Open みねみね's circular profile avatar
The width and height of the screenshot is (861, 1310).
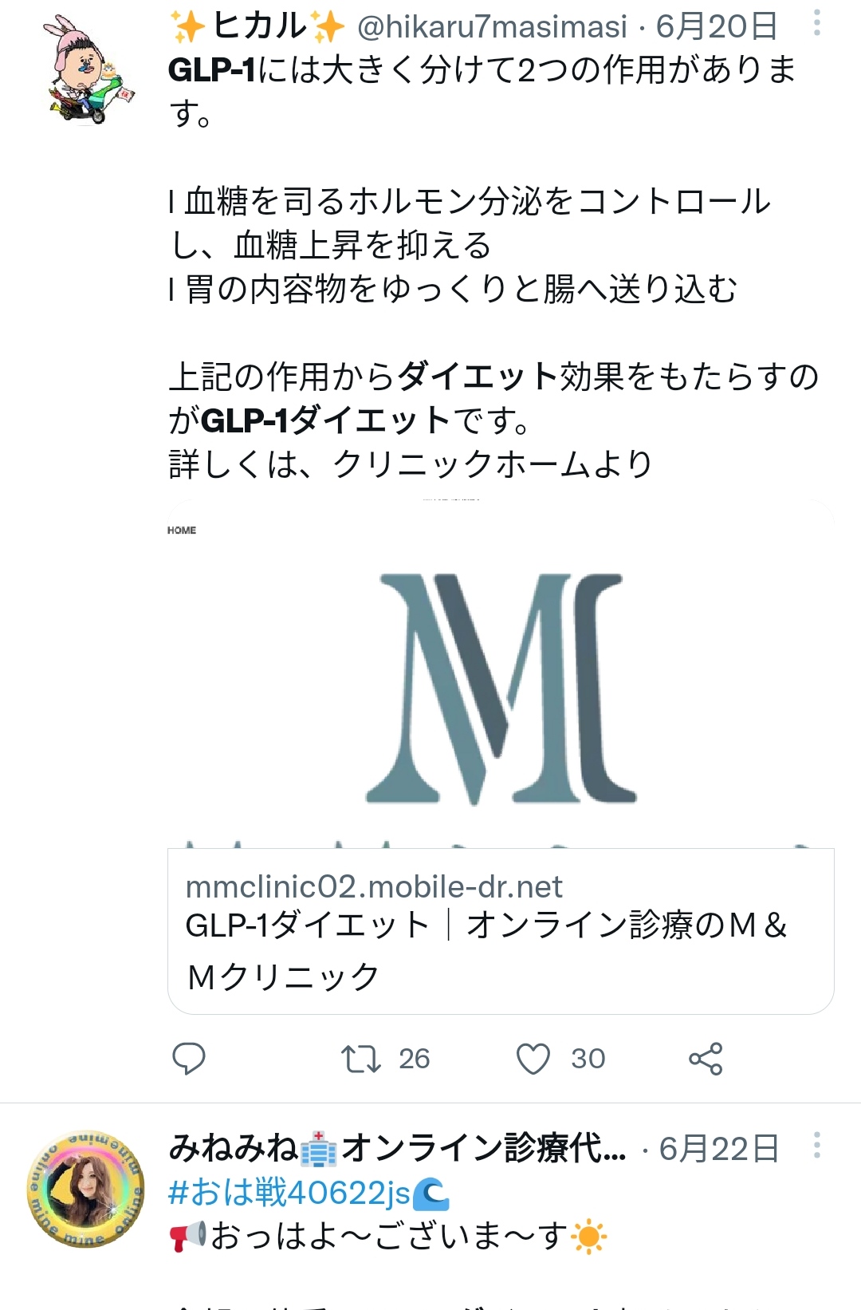pyautogui.click(x=86, y=1189)
